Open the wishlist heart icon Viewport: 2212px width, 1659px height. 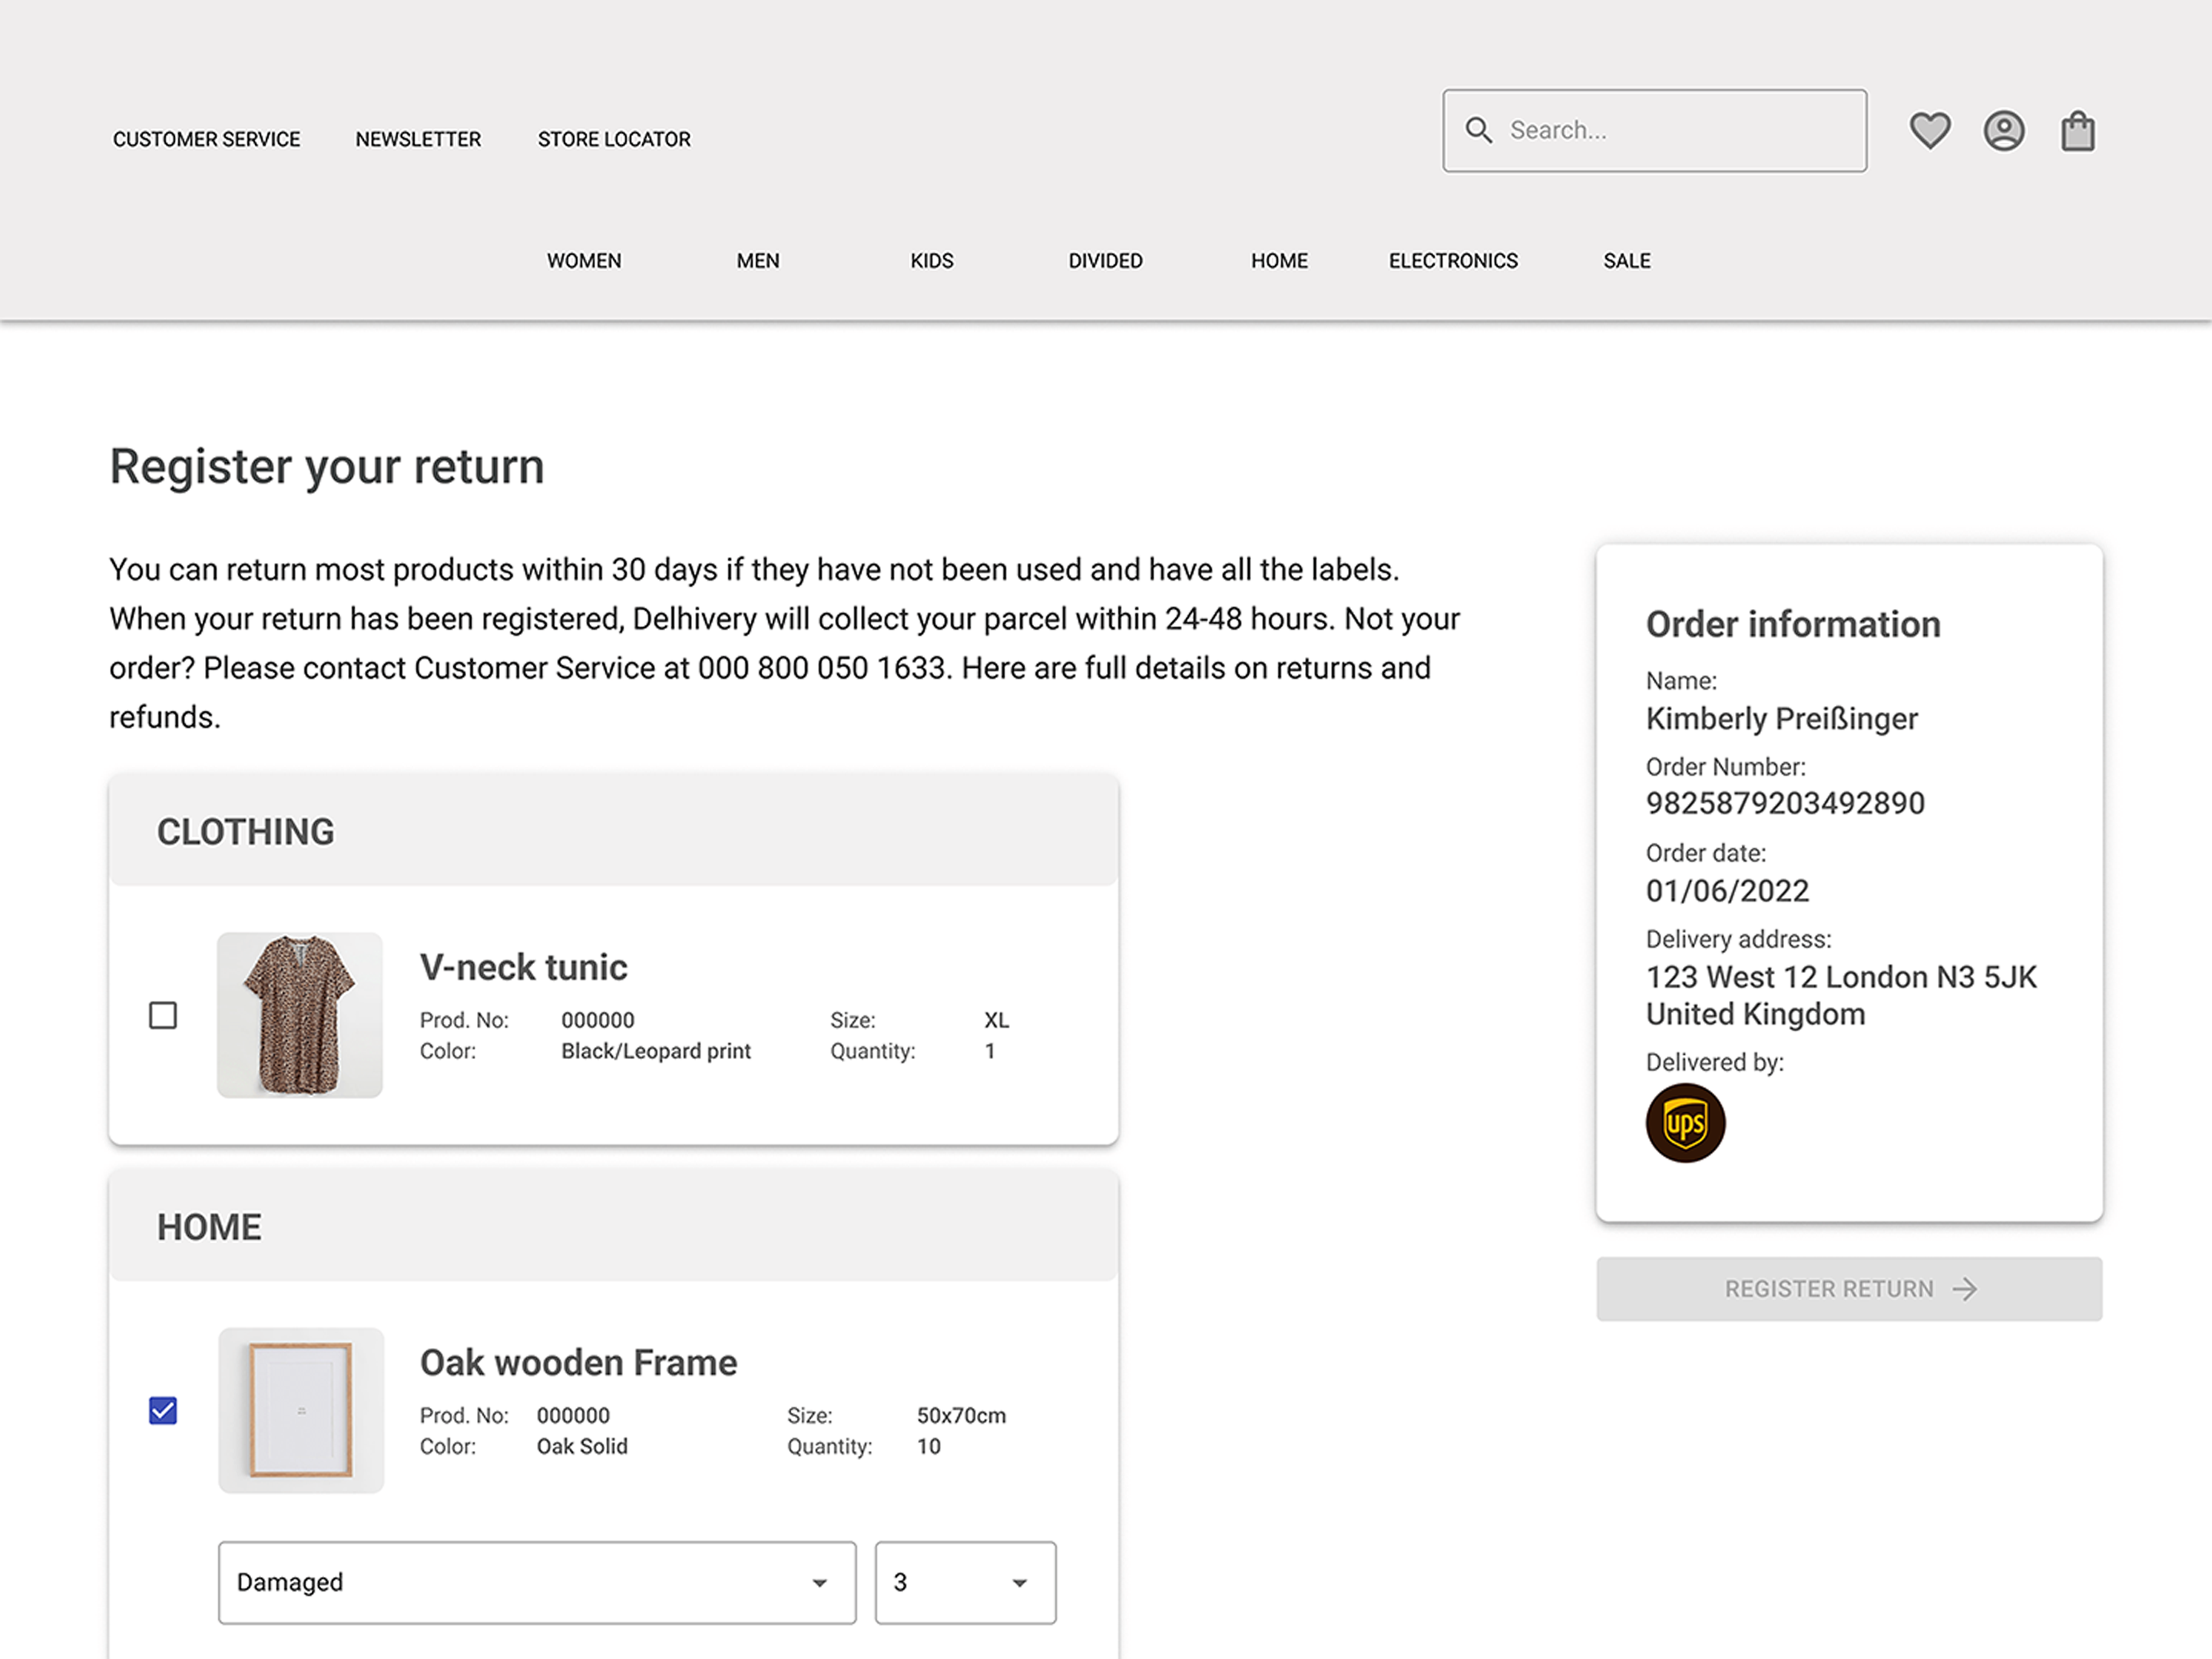pyautogui.click(x=1930, y=129)
